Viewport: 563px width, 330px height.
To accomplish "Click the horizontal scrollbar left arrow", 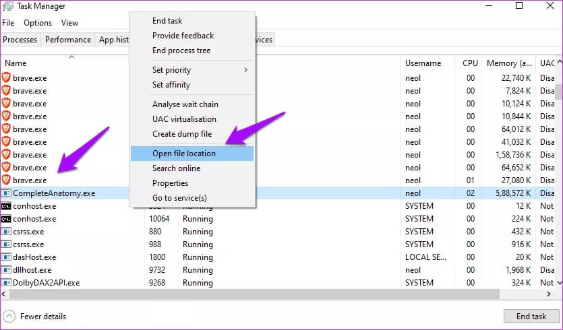I will coord(4,294).
